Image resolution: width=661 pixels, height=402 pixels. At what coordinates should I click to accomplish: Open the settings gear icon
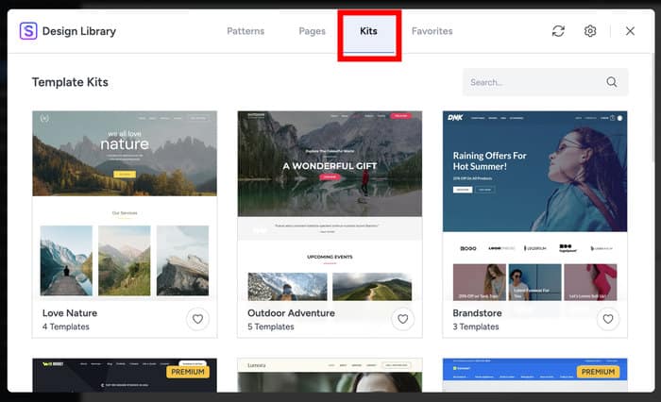(x=590, y=31)
